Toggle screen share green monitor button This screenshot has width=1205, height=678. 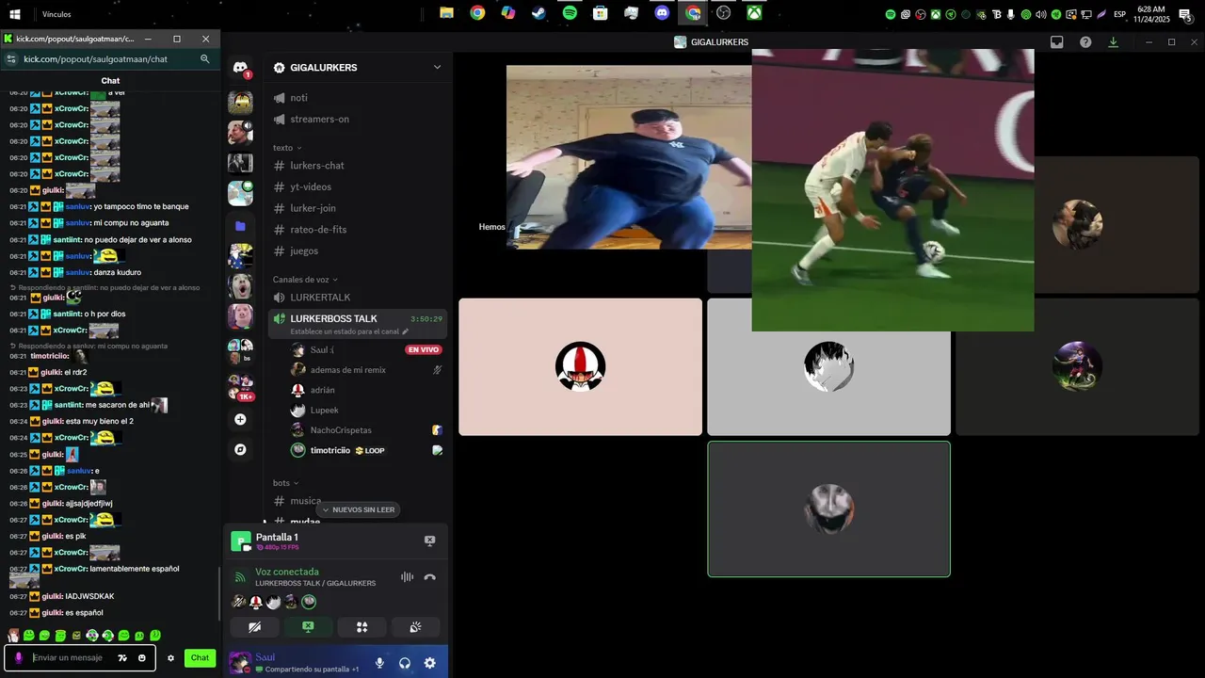pos(308,627)
